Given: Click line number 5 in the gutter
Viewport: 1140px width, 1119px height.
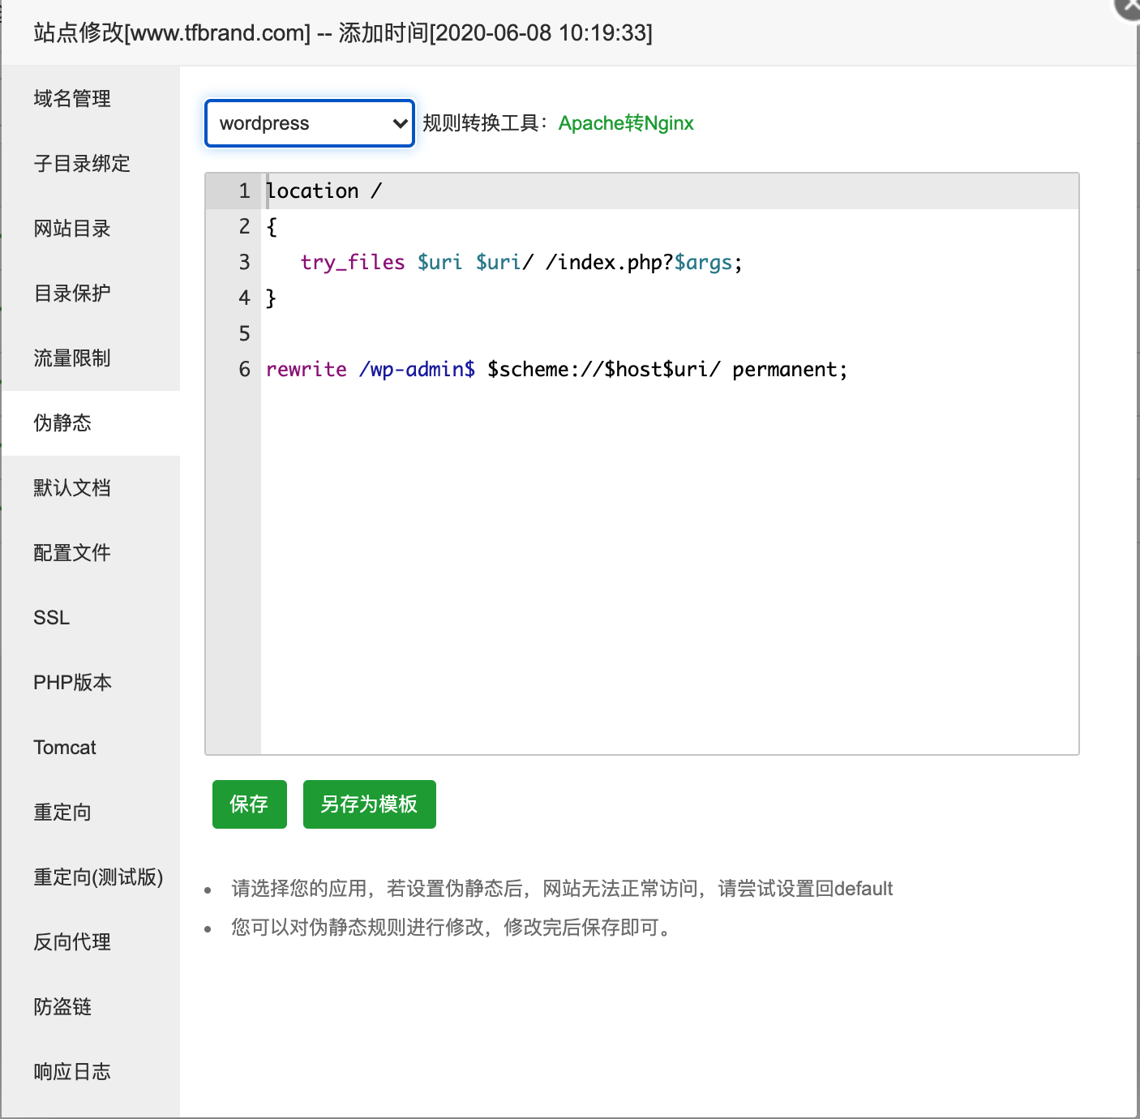Looking at the screenshot, I should click(x=244, y=334).
